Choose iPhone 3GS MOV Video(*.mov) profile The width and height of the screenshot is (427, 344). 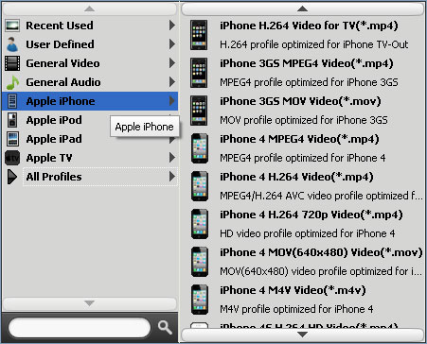300,101
